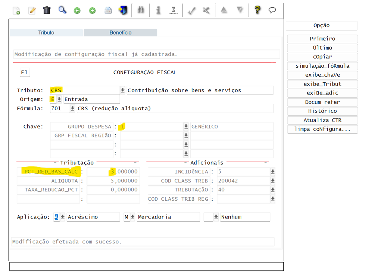Click the simulação_fóRmula option button

(322, 66)
